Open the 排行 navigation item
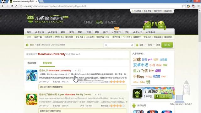The image size is (201, 113). click(106, 32)
